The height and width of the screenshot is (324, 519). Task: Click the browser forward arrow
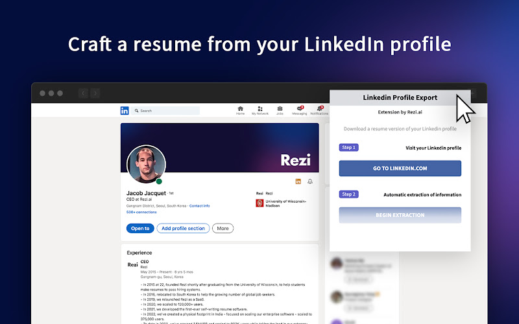click(x=95, y=93)
